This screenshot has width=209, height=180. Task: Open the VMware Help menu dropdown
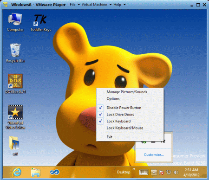point(119,5)
